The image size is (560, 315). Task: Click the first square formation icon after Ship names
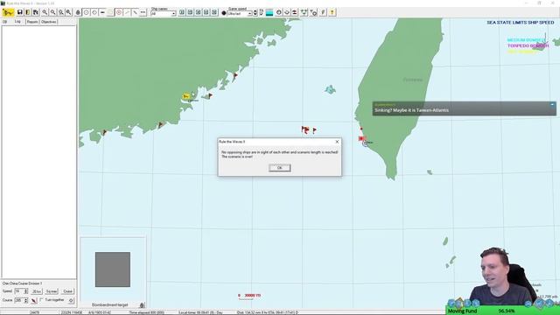[182, 12]
